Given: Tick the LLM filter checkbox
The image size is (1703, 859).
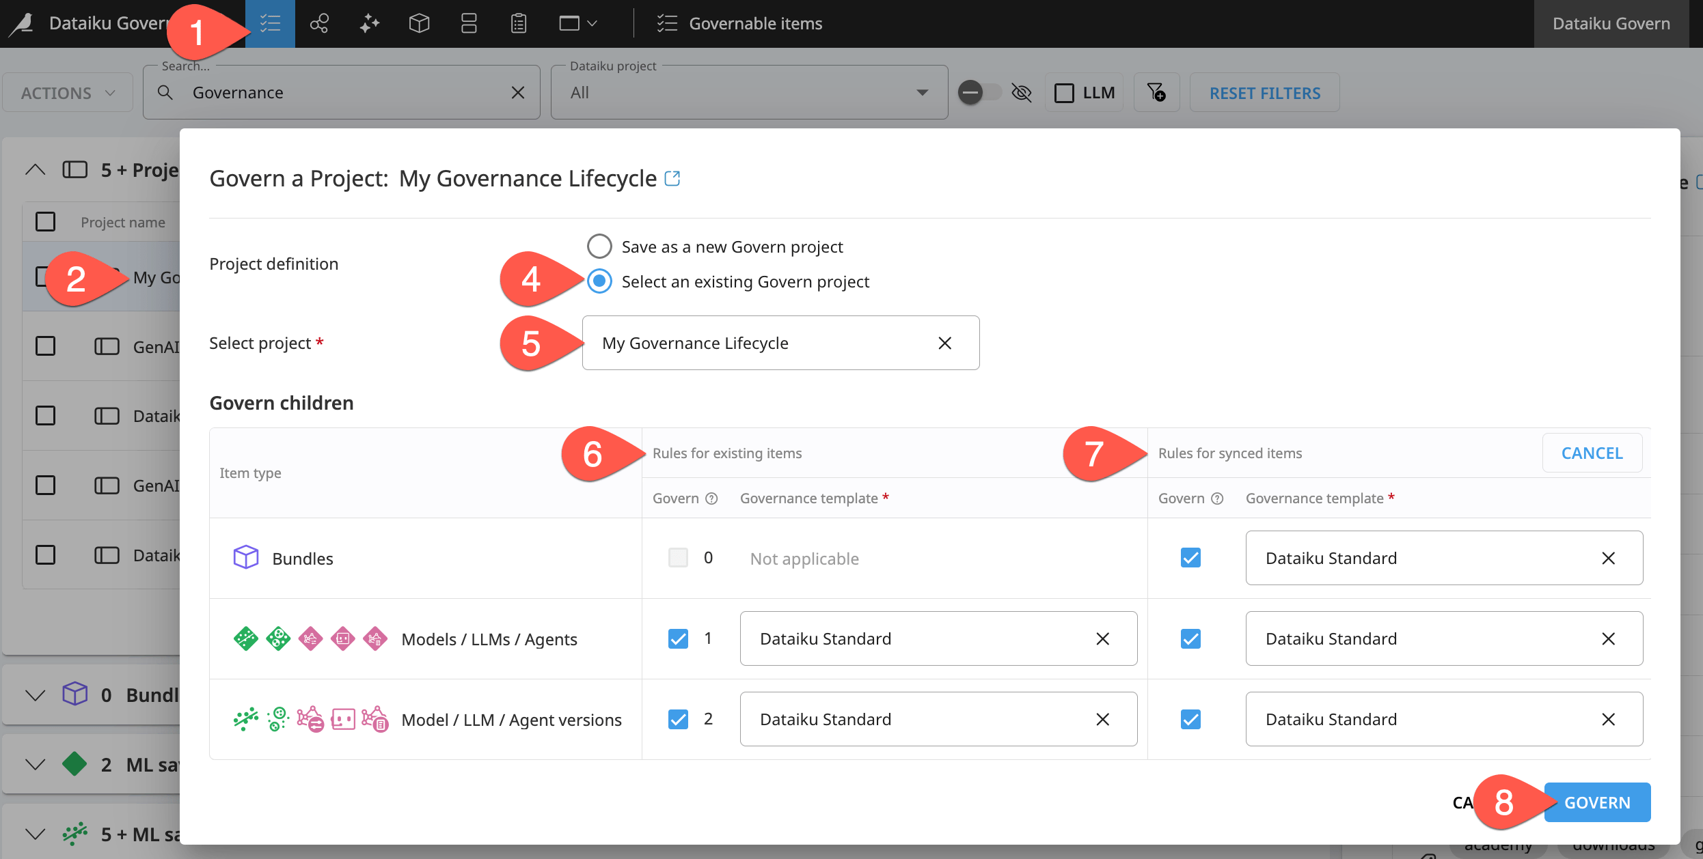Looking at the screenshot, I should 1064,93.
